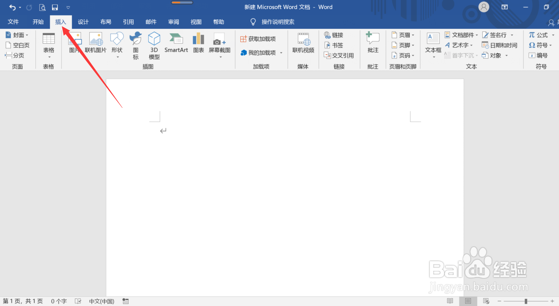This screenshot has width=559, height=306.
Task: Click inside the blank document page
Action: 285,187
